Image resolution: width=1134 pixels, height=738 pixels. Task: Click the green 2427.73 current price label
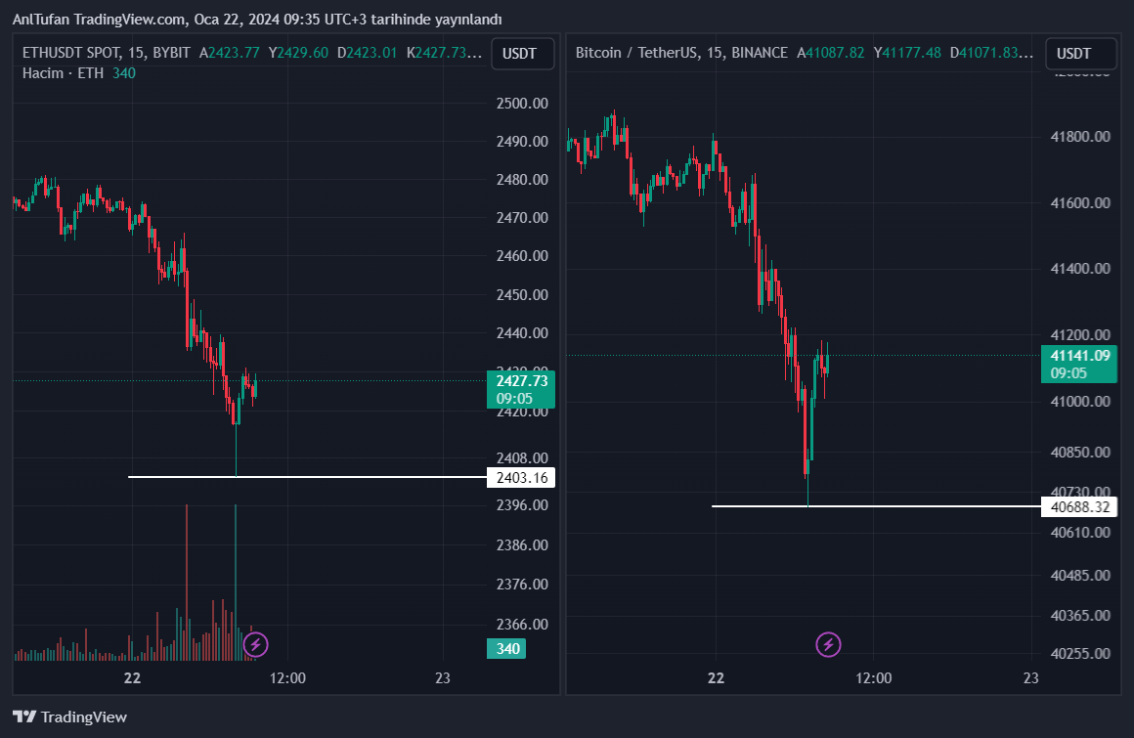coord(520,389)
